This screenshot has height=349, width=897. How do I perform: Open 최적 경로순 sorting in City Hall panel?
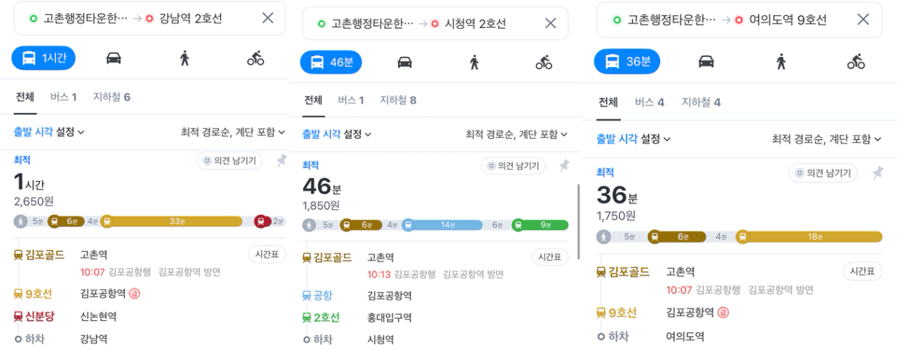517,134
